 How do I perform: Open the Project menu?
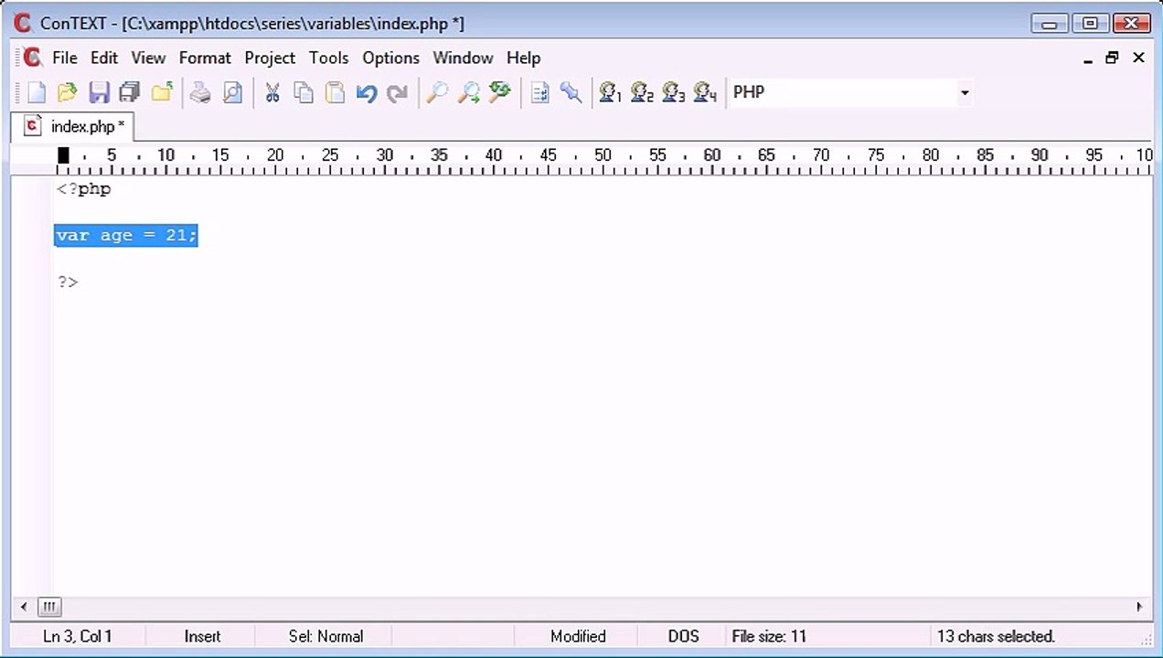pyautogui.click(x=270, y=58)
